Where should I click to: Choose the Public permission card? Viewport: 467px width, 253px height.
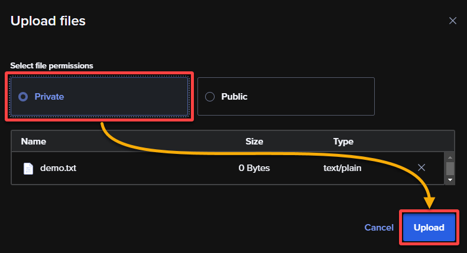(286, 96)
